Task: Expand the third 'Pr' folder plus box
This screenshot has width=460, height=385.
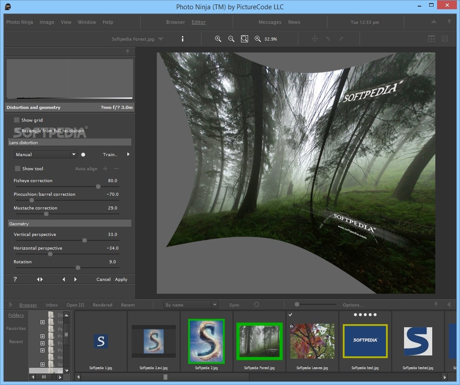Action: point(43,350)
